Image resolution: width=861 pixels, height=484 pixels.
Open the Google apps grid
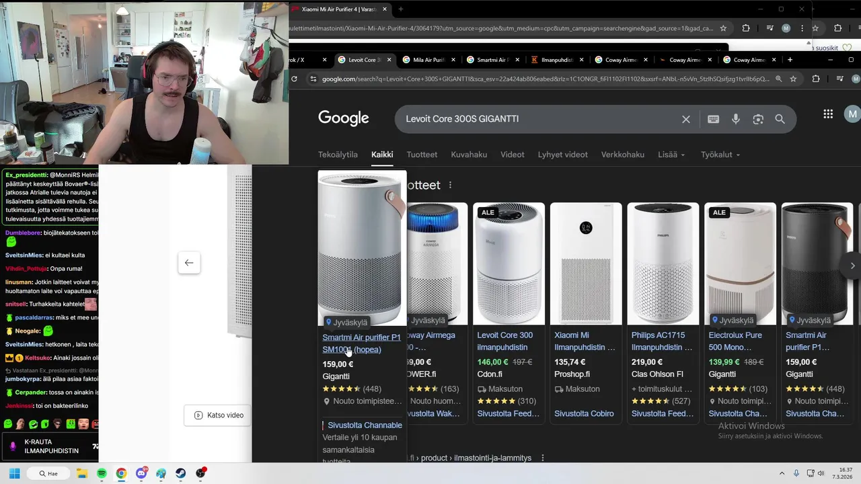[x=828, y=114]
